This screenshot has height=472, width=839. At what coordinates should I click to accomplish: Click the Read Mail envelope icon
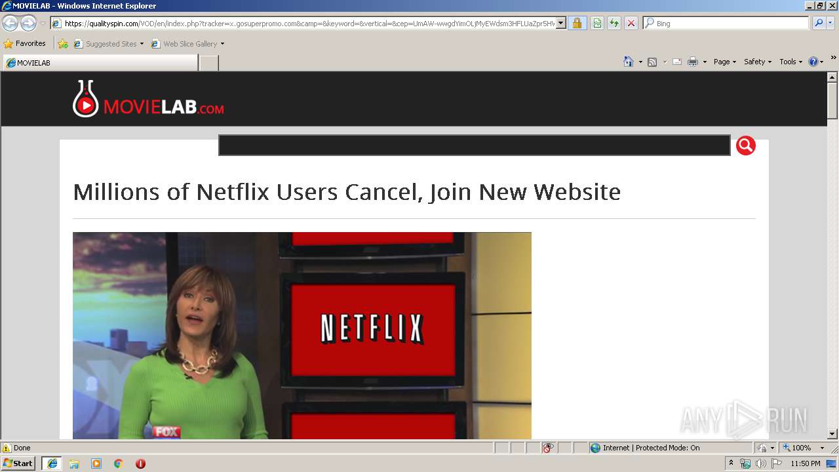point(677,62)
